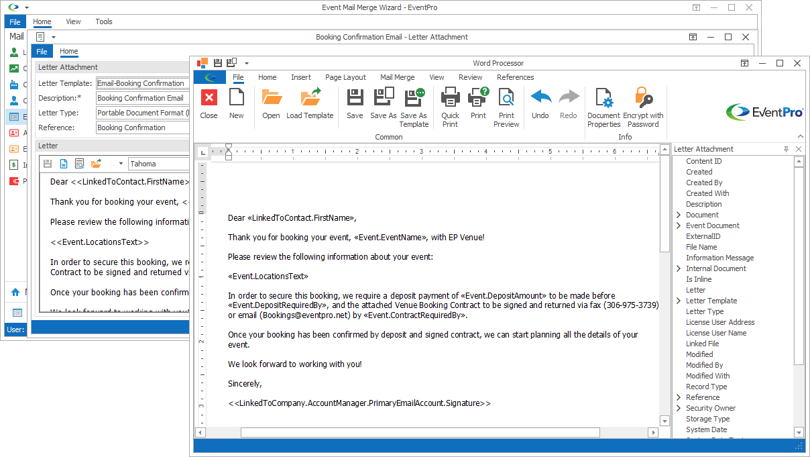Click the Print icon with question mark

[x=478, y=97]
